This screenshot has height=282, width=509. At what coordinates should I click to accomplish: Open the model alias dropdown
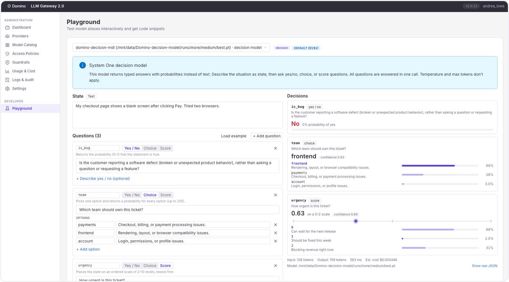point(171,47)
